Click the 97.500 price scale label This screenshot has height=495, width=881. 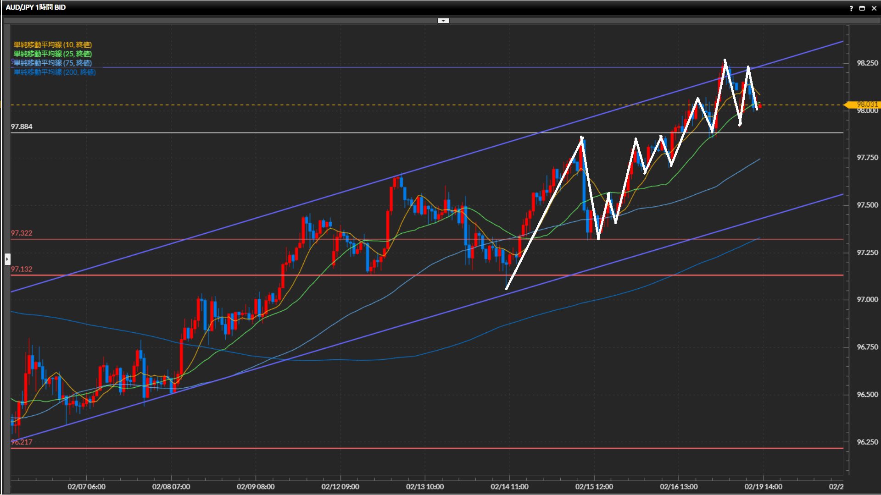pos(867,205)
